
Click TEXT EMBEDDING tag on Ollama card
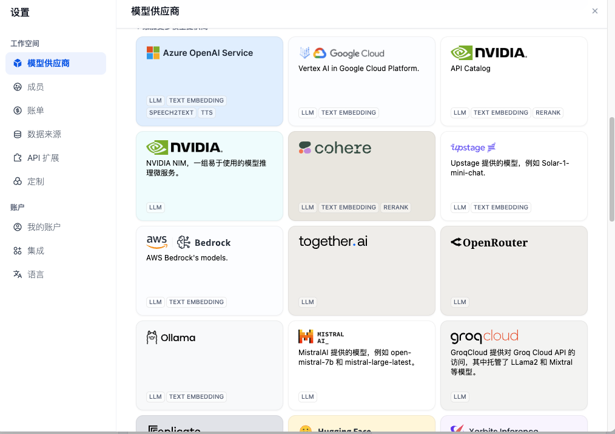[197, 397]
